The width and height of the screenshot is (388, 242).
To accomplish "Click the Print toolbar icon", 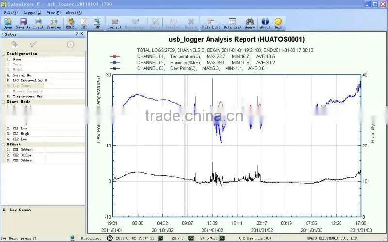I will click(38, 21).
